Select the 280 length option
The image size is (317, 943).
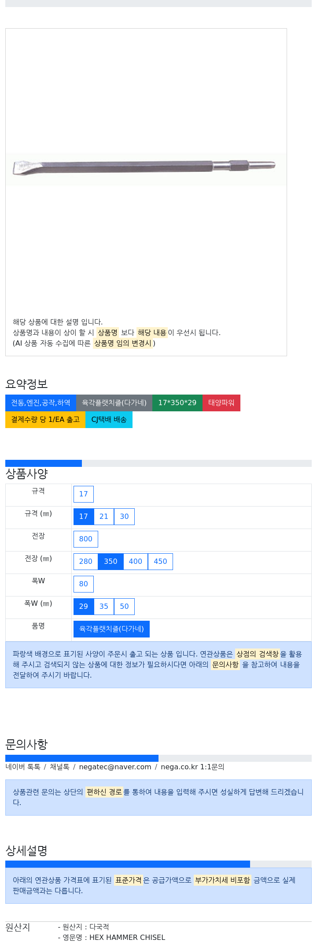pos(86,562)
